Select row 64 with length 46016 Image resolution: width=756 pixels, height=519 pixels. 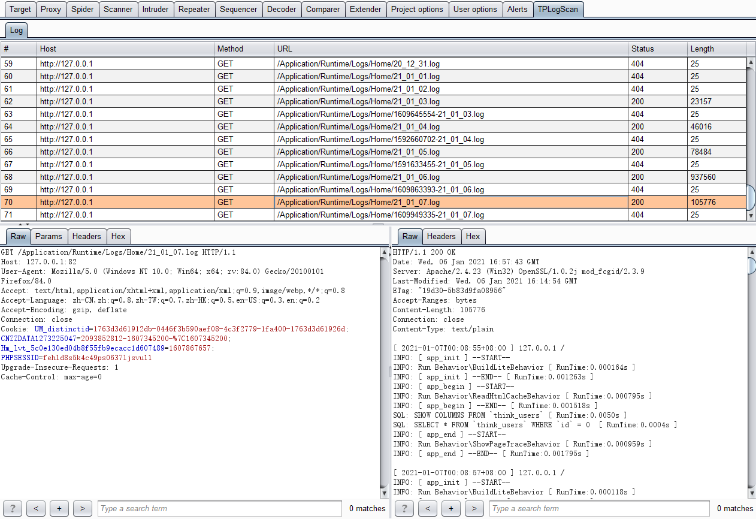click(373, 126)
